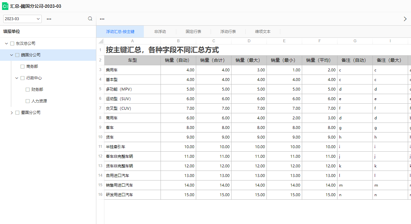Select column header A in the spreadsheet
411x224 pixels.
tap(132, 41)
